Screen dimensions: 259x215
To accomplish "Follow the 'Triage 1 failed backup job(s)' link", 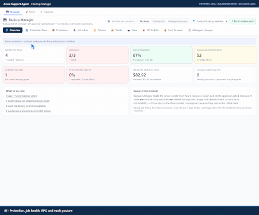I will point(21,96).
